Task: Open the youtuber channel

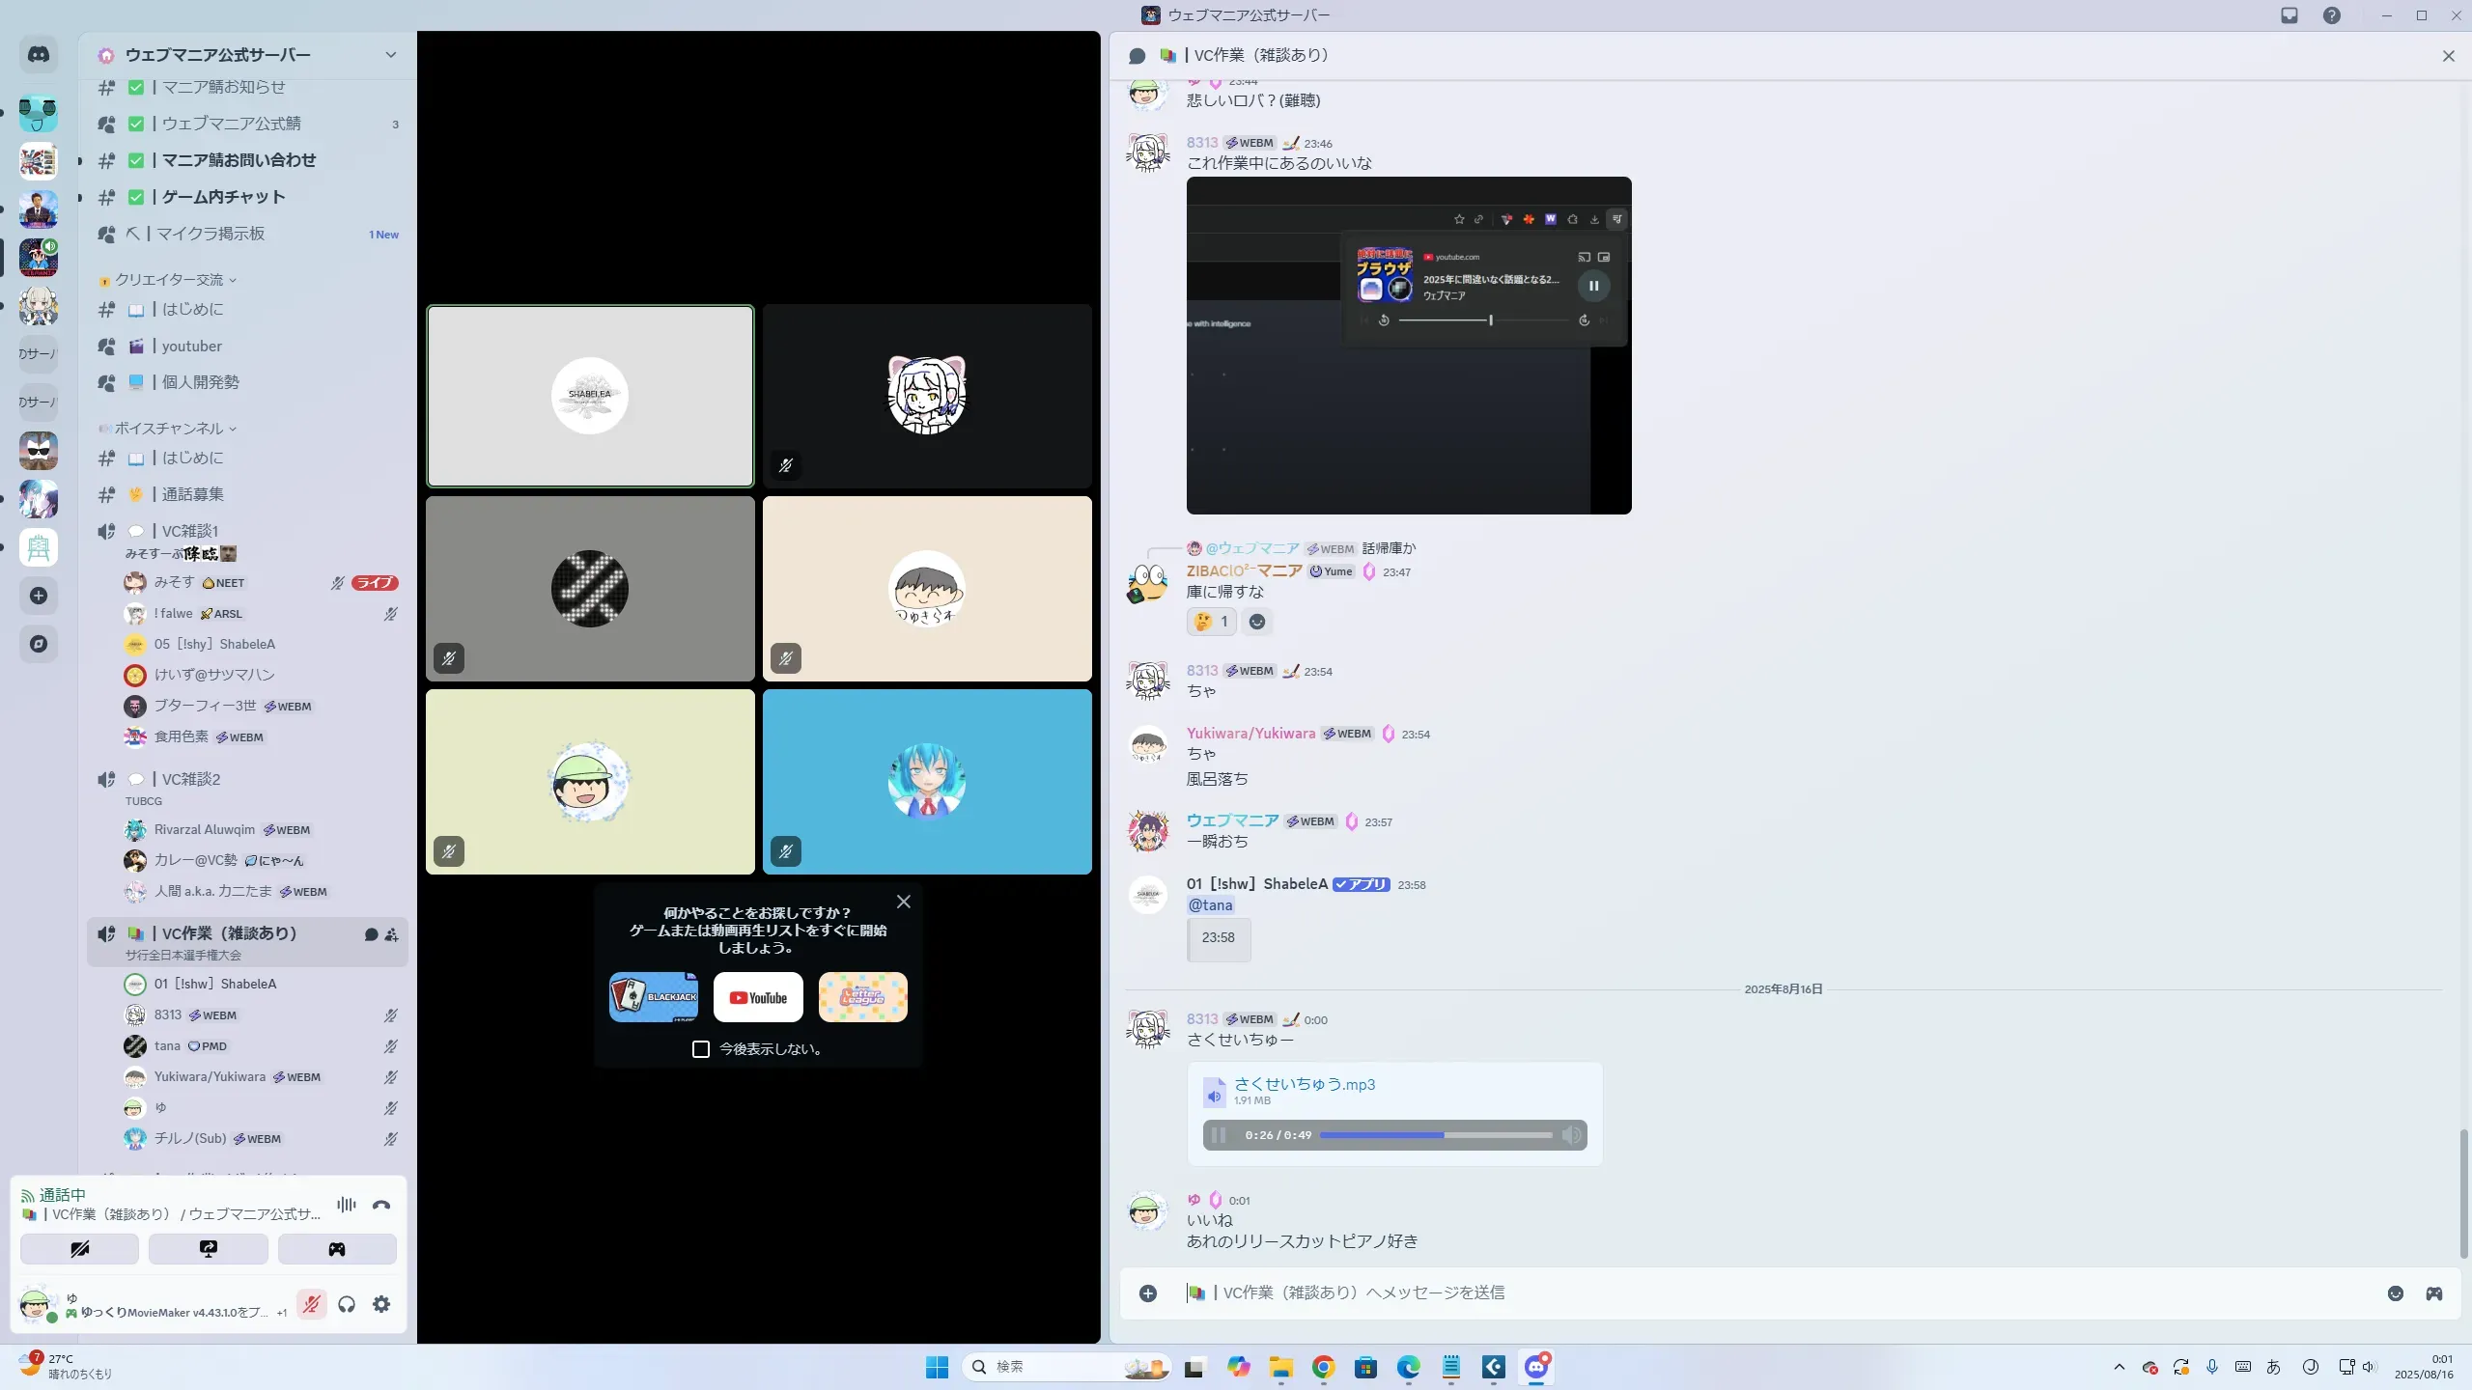Action: [191, 346]
